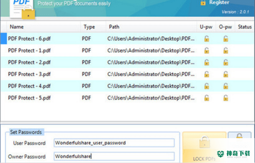
Task: Click the Set Passwords group label
Action: (26, 132)
